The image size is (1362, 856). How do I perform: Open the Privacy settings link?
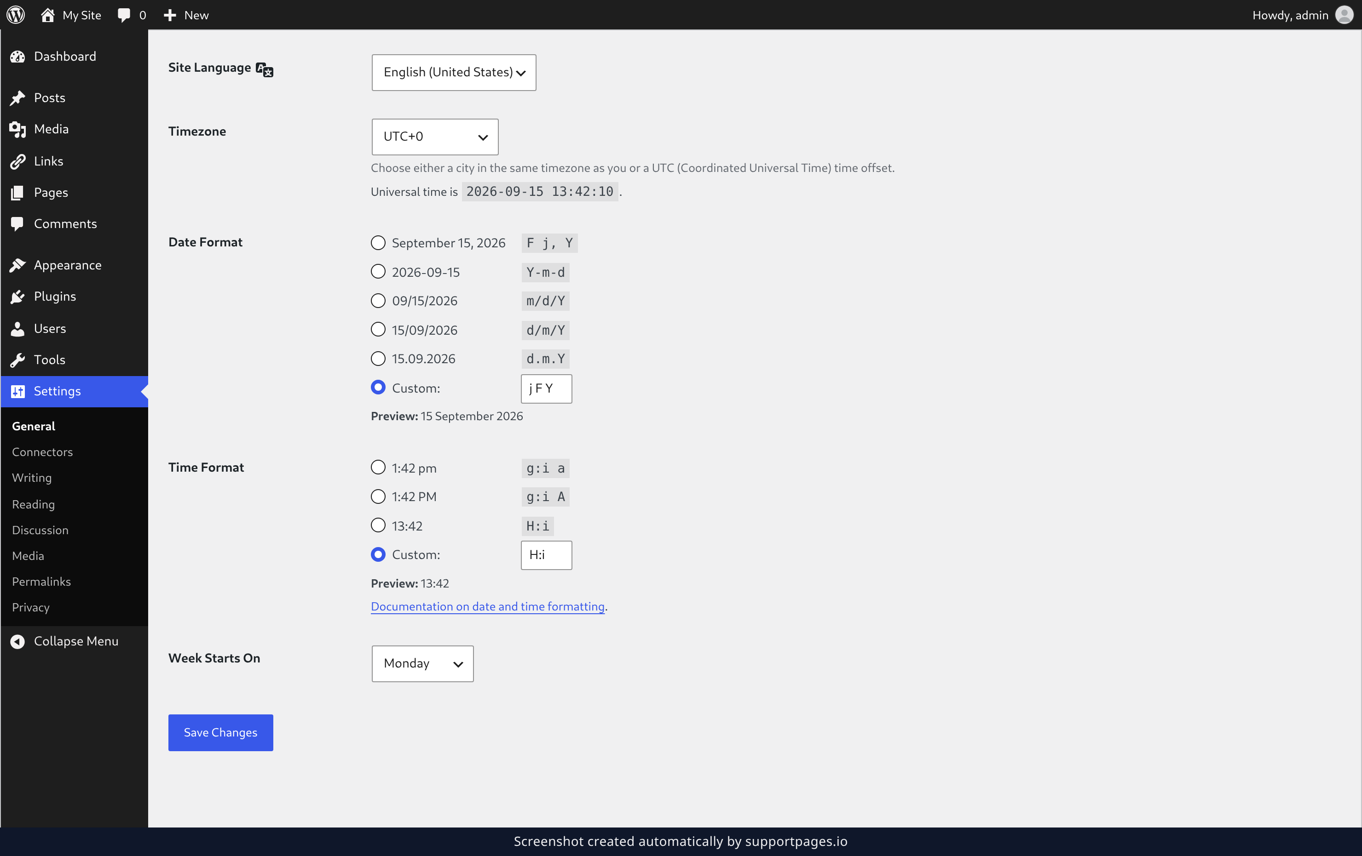(x=30, y=607)
